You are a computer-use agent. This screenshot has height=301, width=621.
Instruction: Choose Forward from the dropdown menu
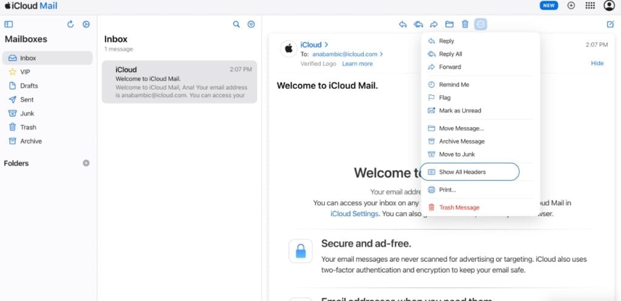[x=480, y=67]
